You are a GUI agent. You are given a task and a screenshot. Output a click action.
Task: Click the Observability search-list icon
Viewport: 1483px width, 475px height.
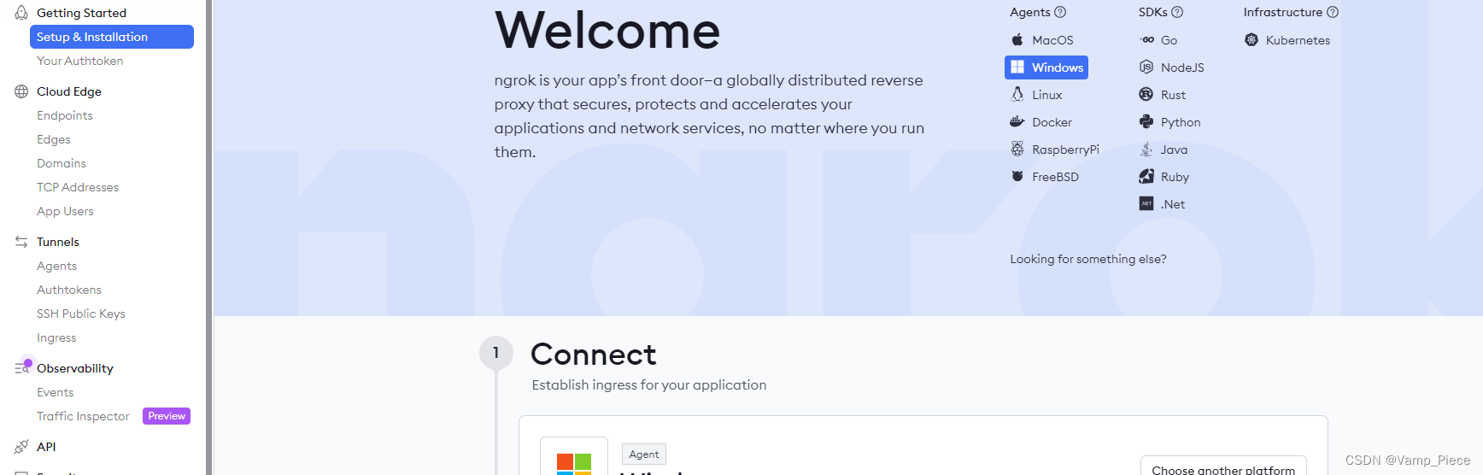(x=21, y=368)
